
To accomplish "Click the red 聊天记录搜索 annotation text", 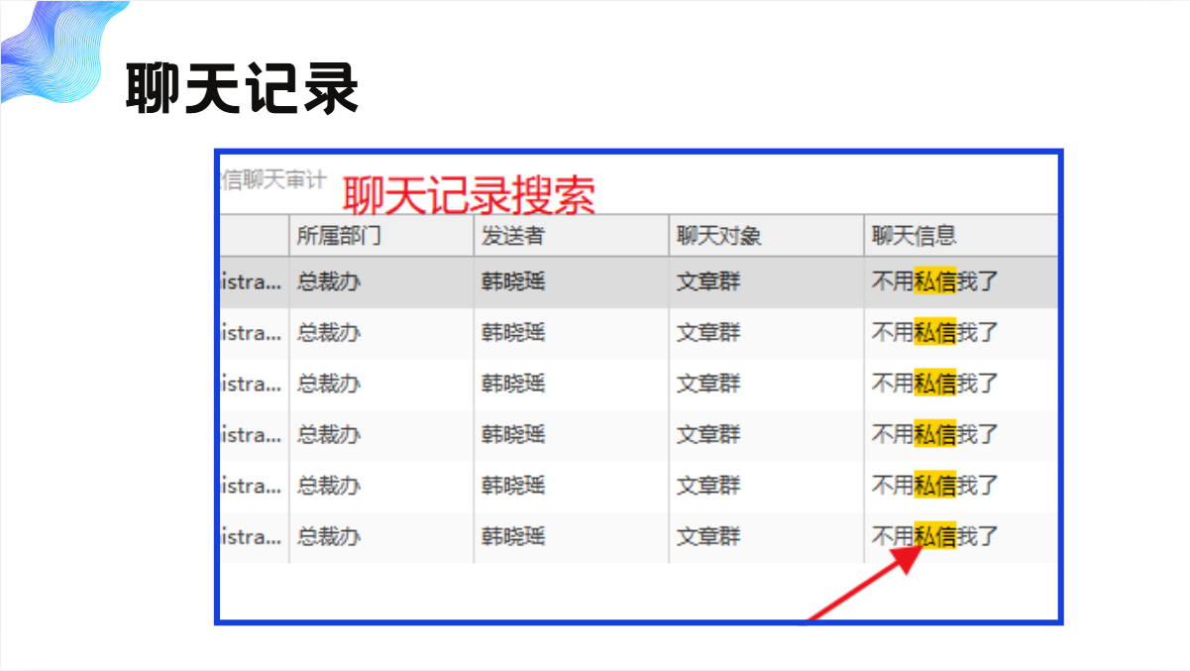I will click(x=469, y=196).
